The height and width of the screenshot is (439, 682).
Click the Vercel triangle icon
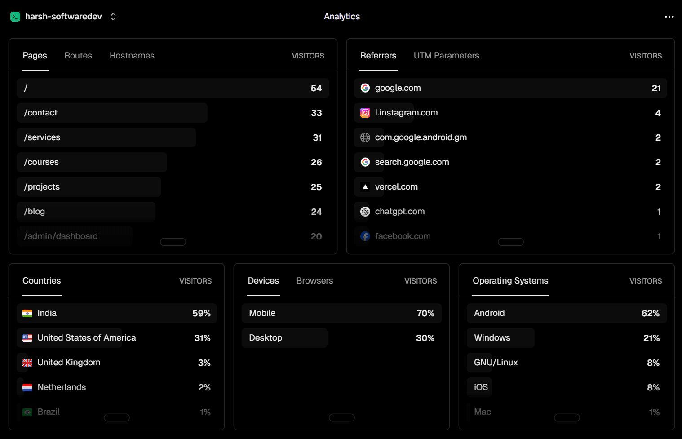365,187
